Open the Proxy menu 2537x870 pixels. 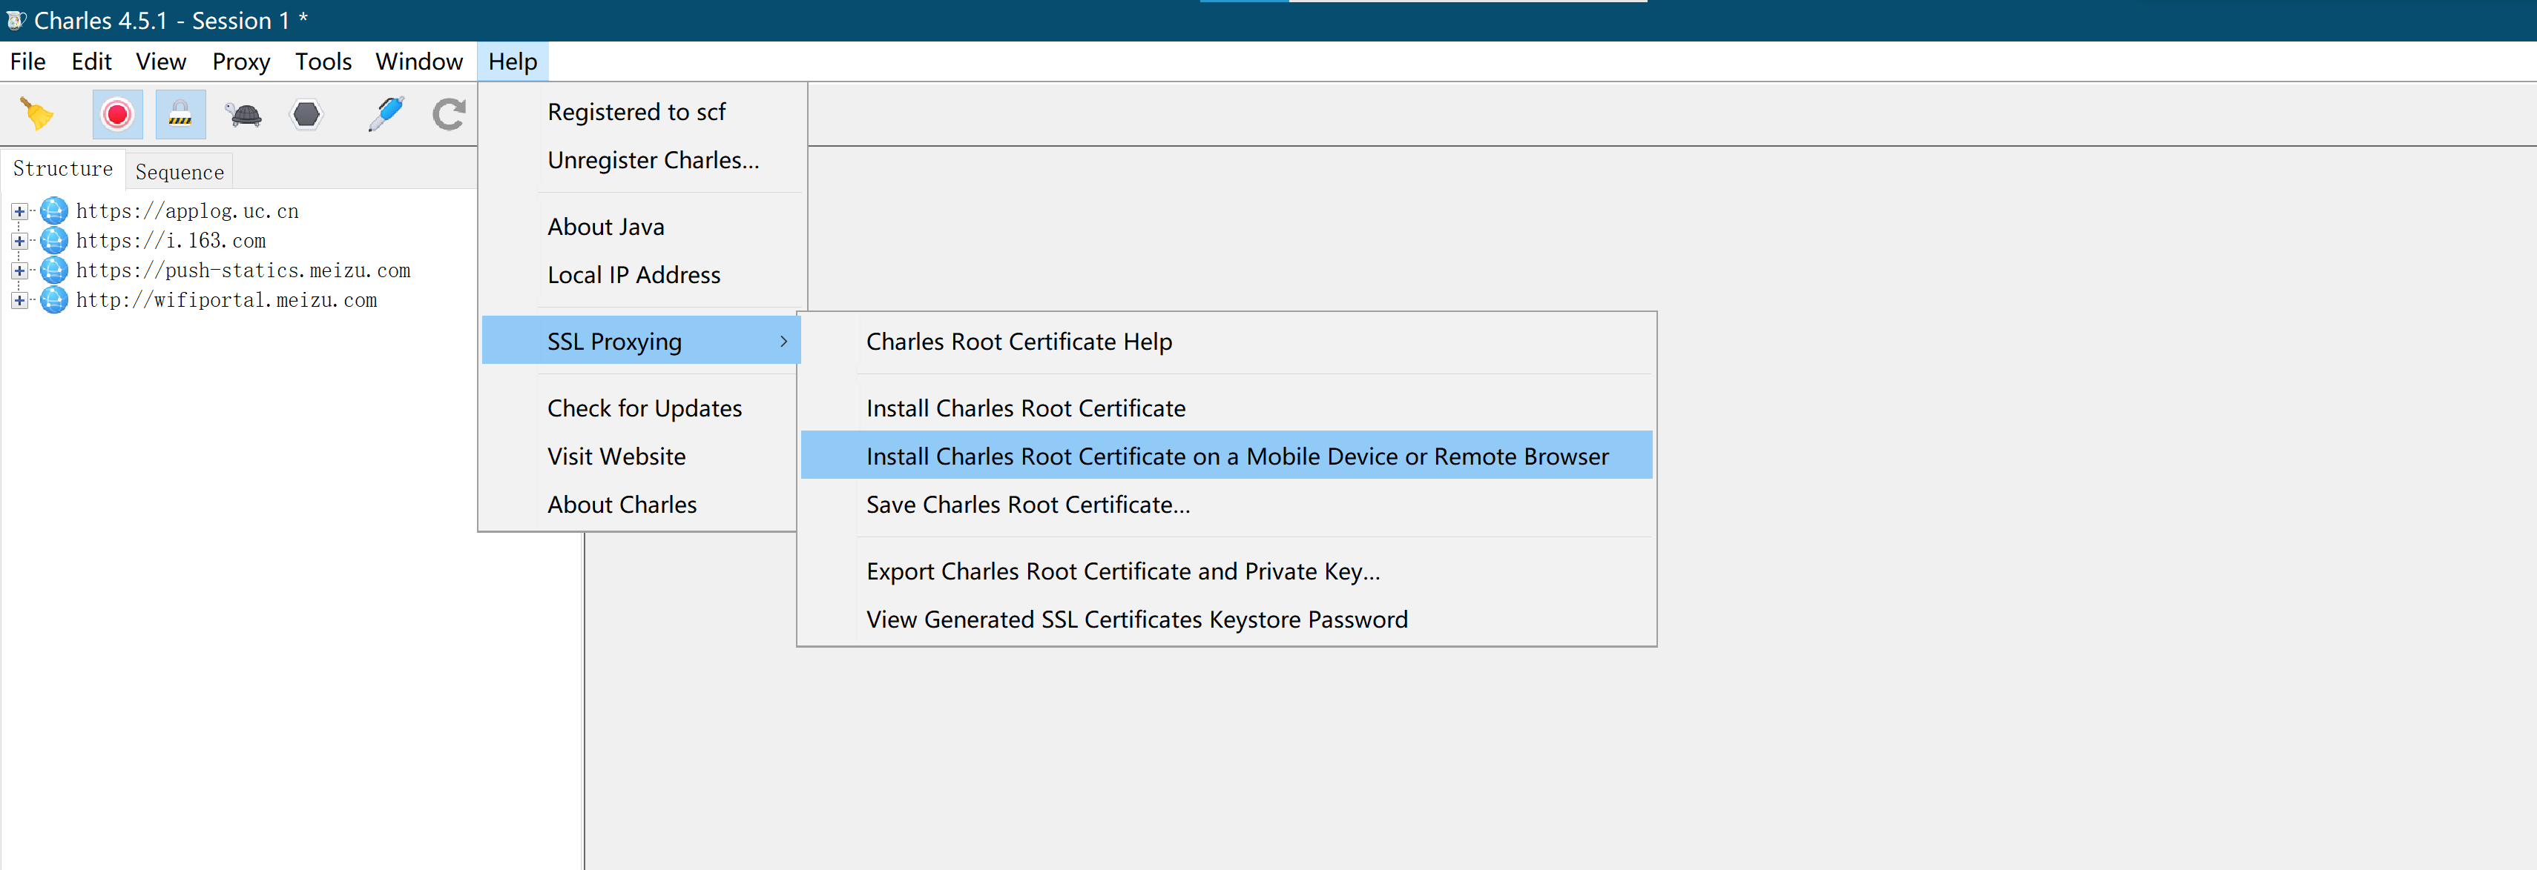[240, 62]
